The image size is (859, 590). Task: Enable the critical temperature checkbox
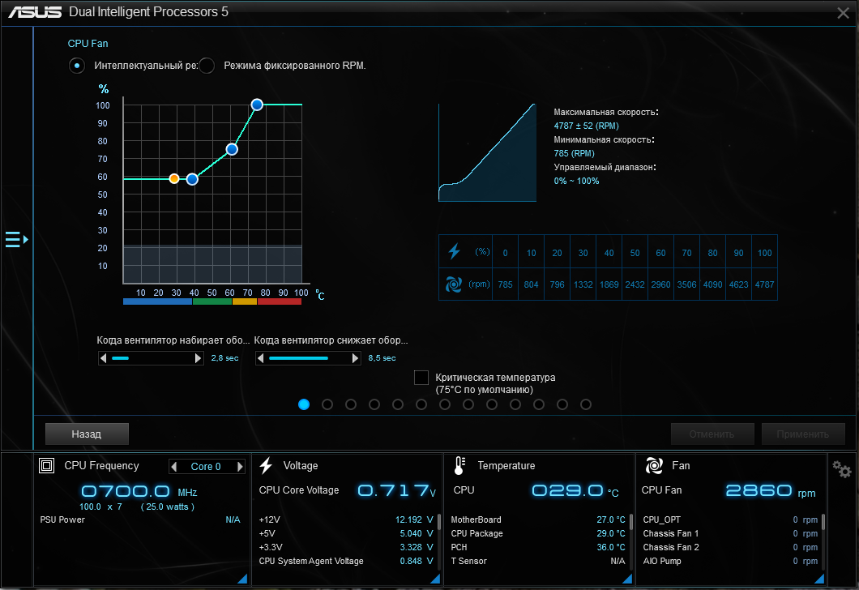point(421,378)
